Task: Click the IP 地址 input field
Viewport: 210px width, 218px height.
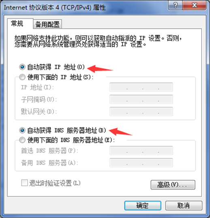Action: coord(141,87)
